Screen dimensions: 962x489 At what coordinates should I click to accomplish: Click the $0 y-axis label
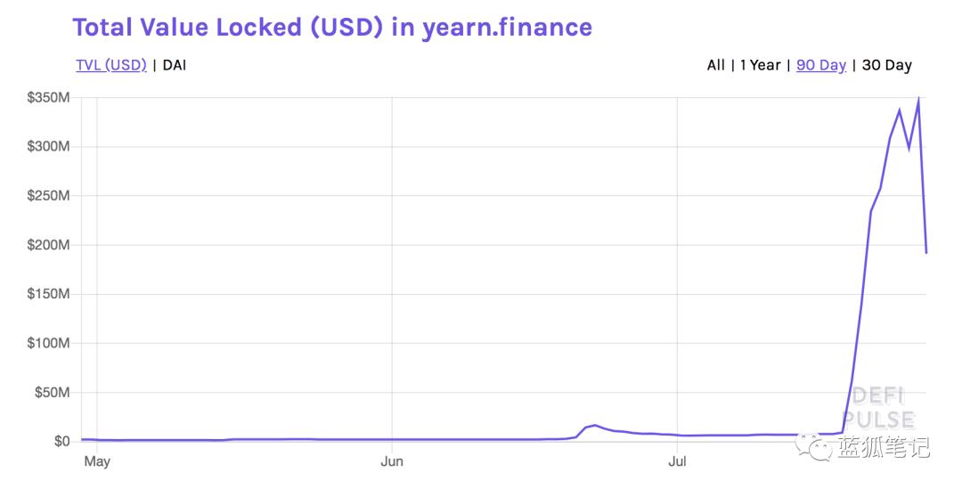tap(61, 441)
